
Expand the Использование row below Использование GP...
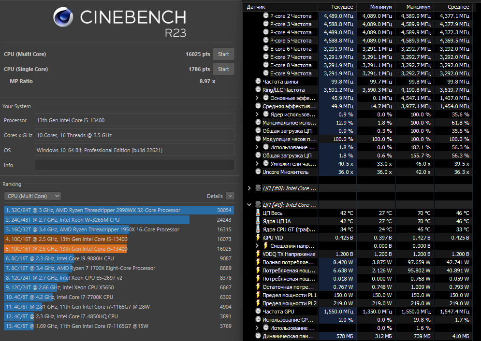[x=257, y=328]
